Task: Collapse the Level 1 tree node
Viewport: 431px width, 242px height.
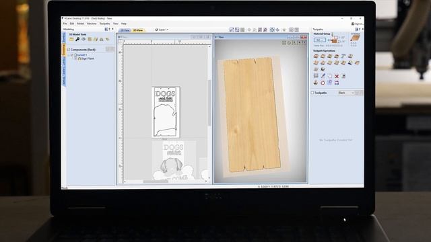Action: pyautogui.click(x=69, y=55)
